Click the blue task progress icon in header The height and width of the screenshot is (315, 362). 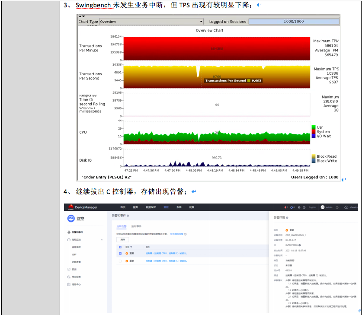pyautogui.click(x=292, y=207)
